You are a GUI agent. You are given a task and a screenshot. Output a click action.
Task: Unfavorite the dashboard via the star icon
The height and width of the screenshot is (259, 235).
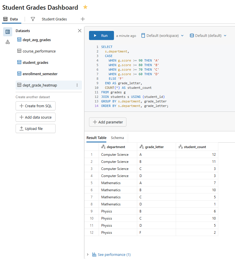[x=85, y=7]
